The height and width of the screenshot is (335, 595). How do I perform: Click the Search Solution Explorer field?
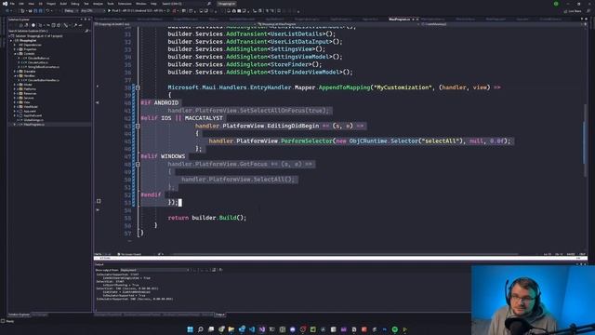tap(47, 31)
